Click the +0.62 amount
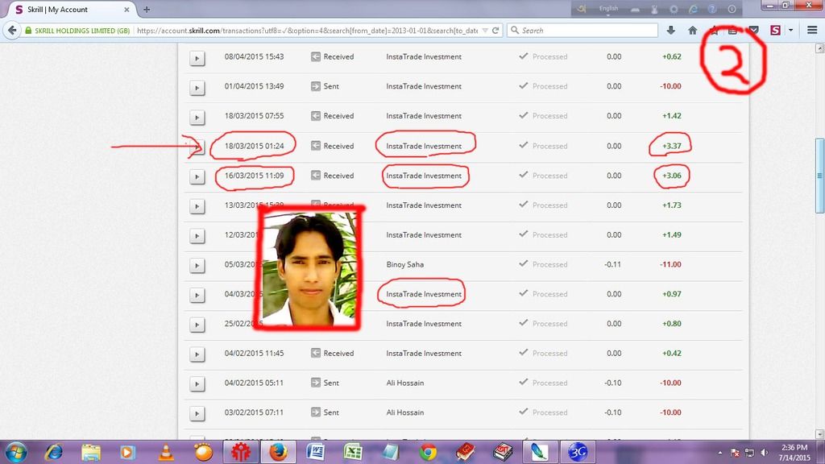 [671, 57]
